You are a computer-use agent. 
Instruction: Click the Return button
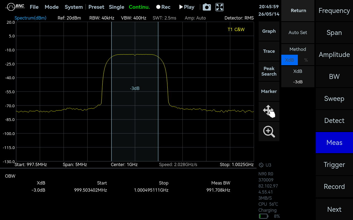(298, 10)
